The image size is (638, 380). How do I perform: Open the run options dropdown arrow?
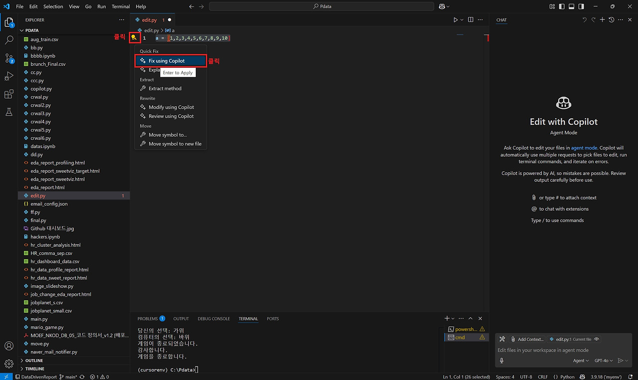[462, 20]
